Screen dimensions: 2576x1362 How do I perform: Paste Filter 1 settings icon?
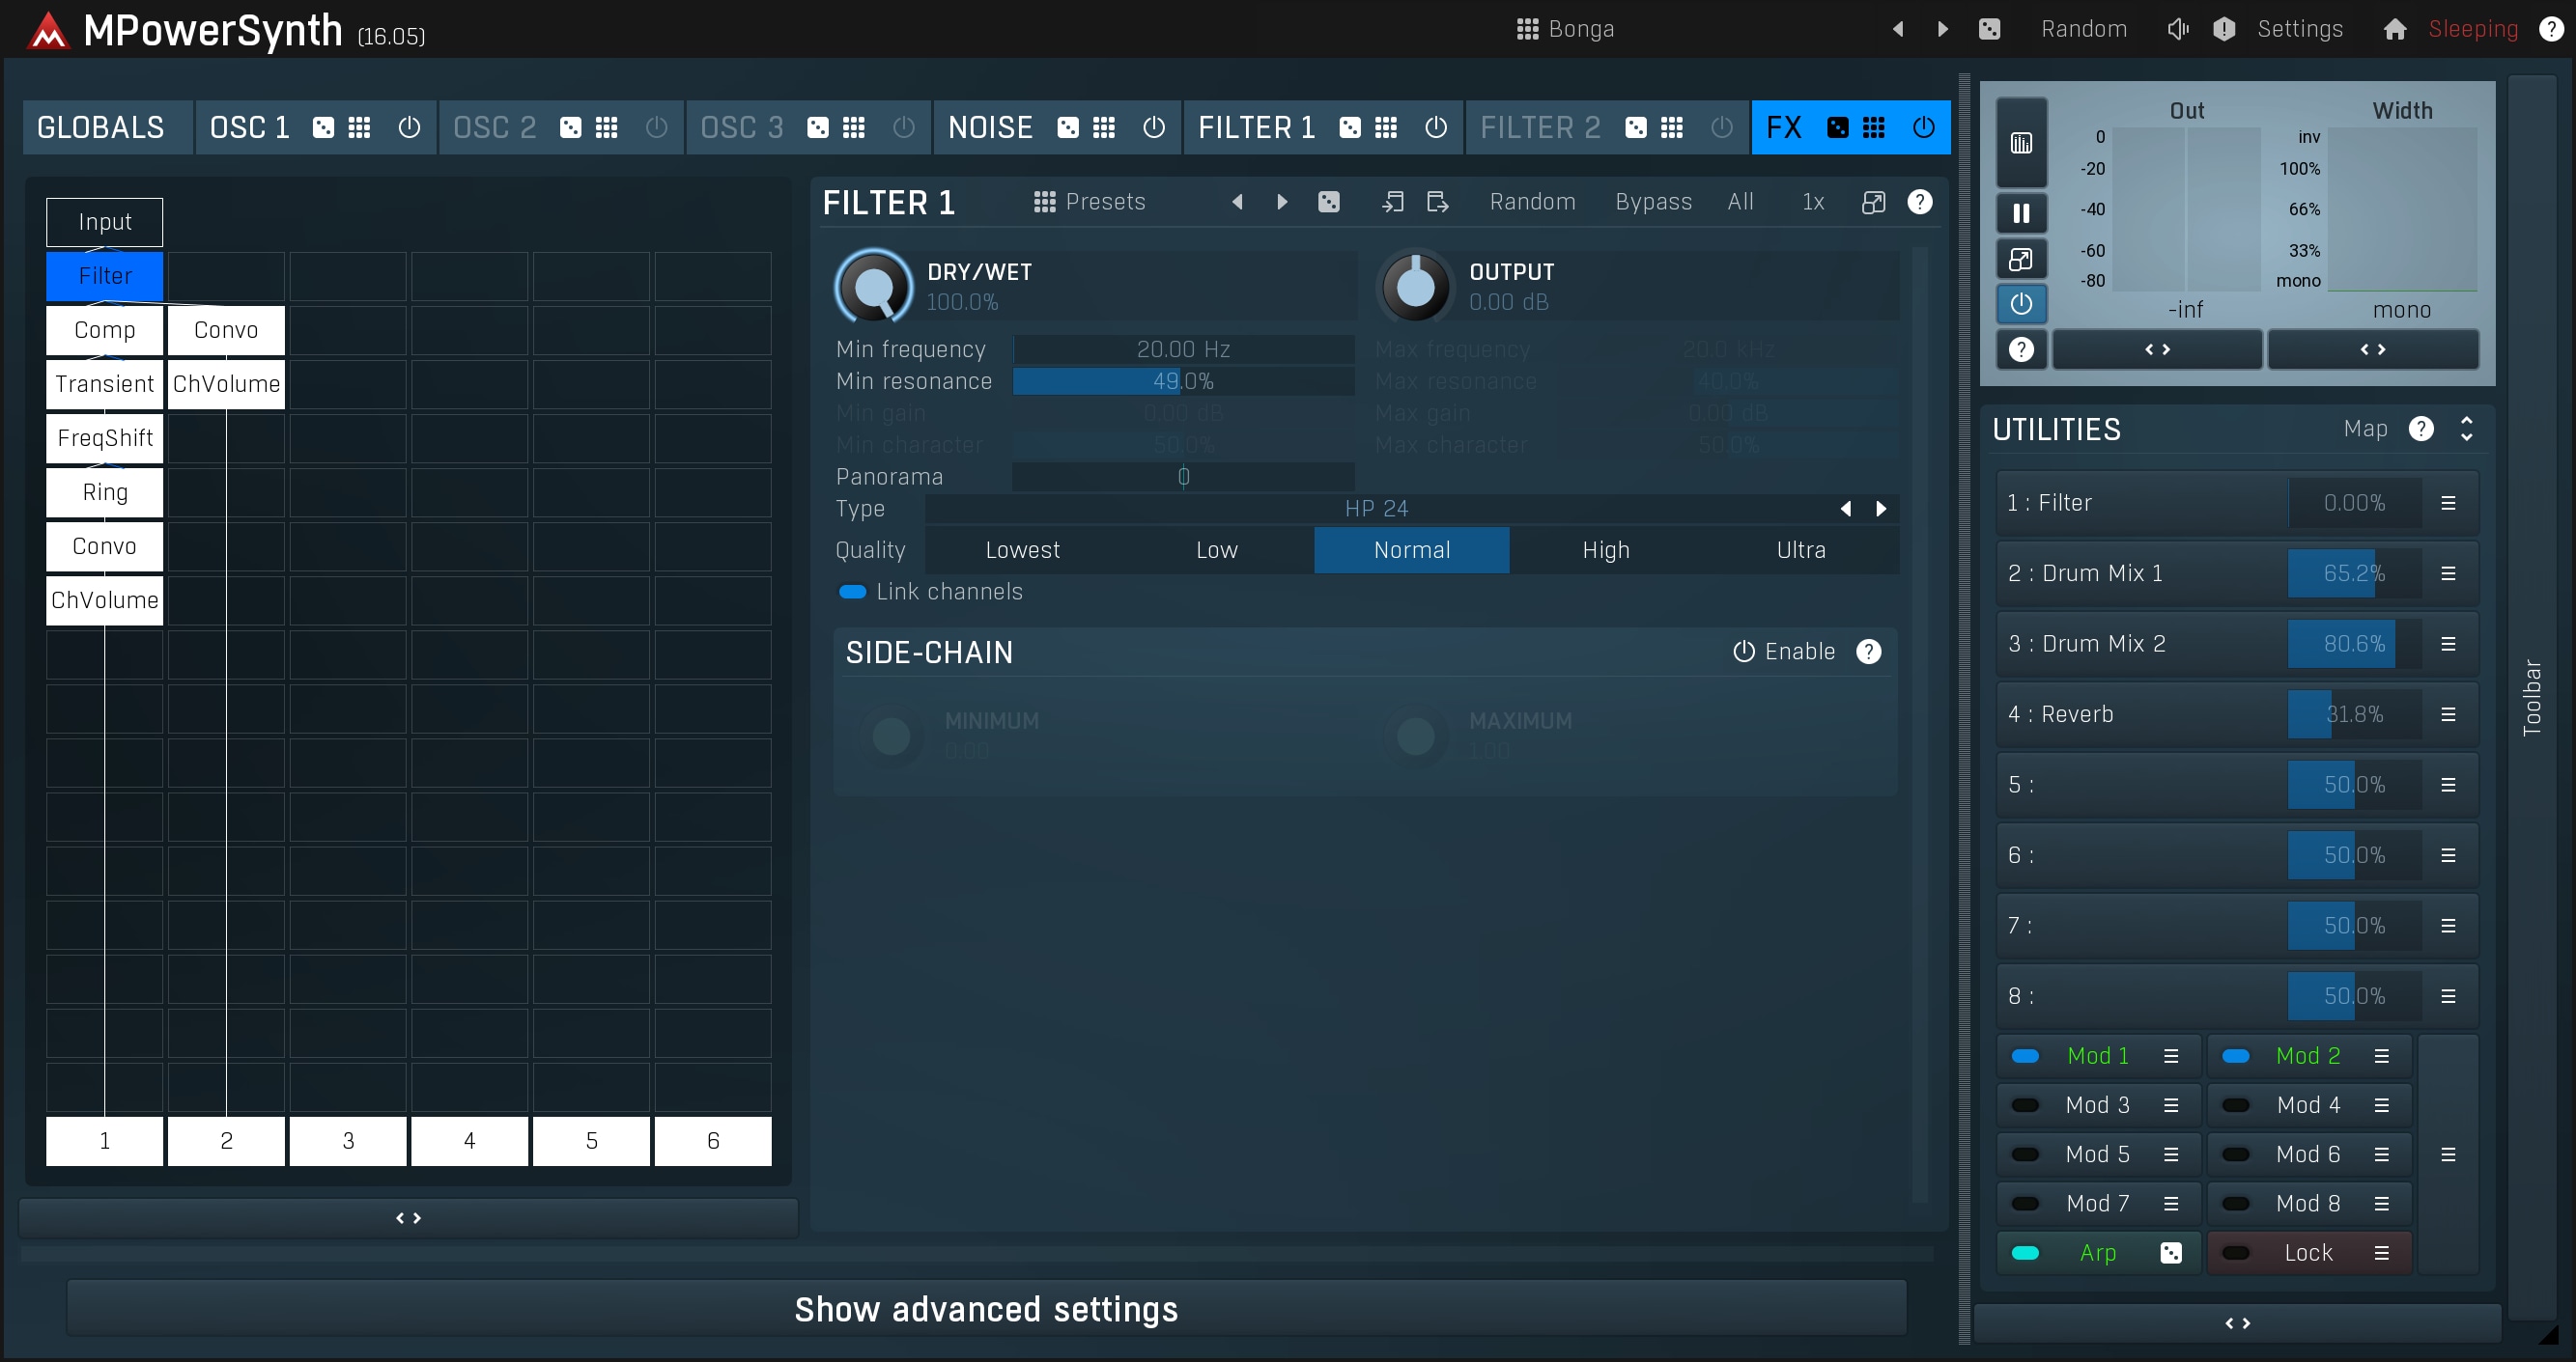pyautogui.click(x=1437, y=202)
